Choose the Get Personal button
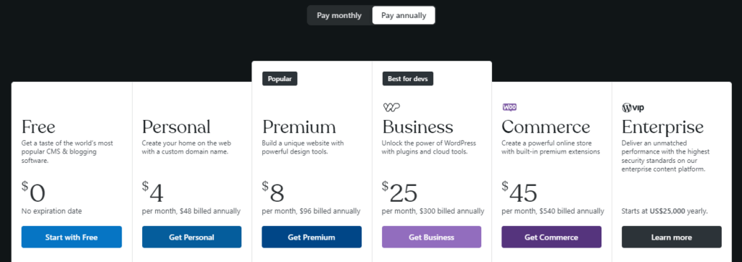The height and width of the screenshot is (262, 742). (x=191, y=237)
